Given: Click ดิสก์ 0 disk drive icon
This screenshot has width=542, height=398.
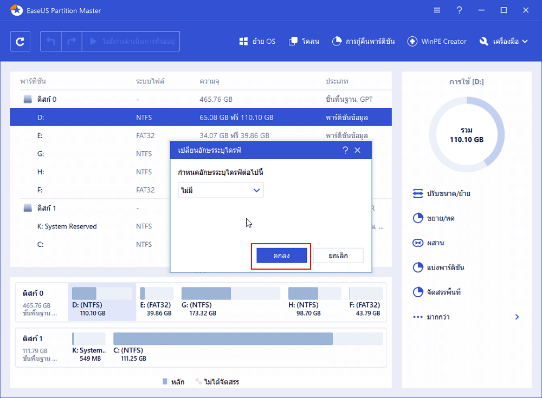Looking at the screenshot, I should 28,100.
